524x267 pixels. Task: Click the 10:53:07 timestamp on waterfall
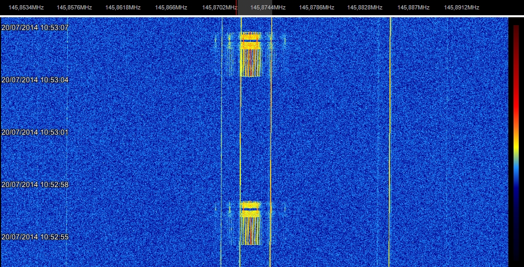35,27
